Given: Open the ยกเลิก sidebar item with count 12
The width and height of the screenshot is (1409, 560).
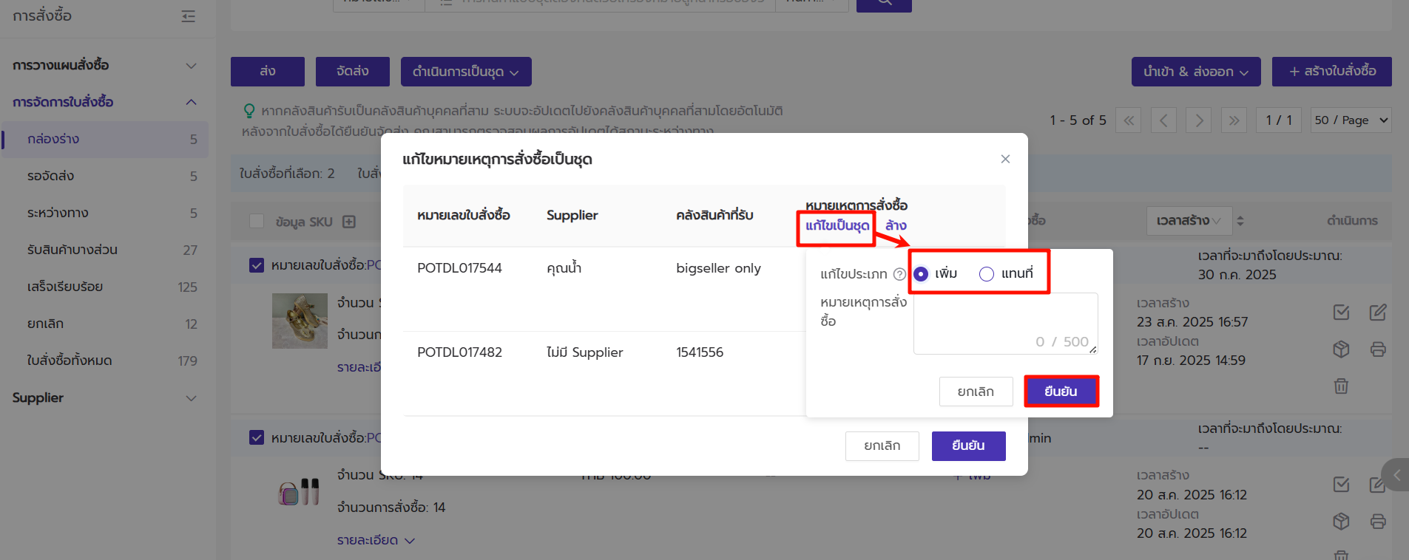Looking at the screenshot, I should coord(105,324).
